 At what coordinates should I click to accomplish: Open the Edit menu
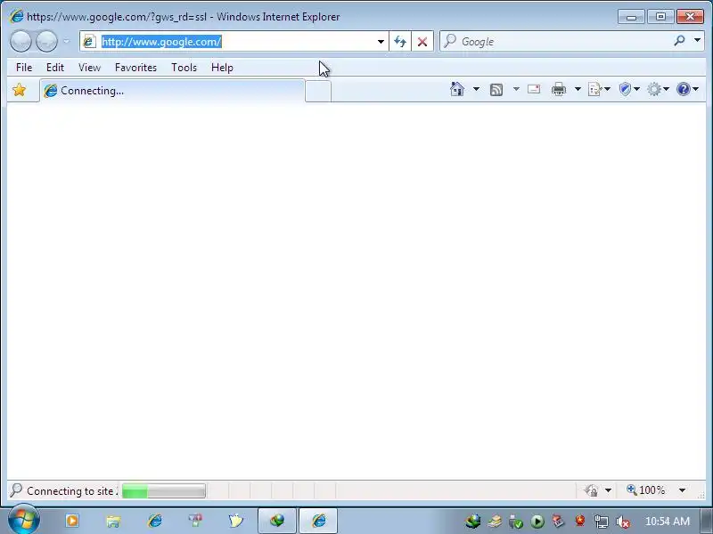(55, 68)
